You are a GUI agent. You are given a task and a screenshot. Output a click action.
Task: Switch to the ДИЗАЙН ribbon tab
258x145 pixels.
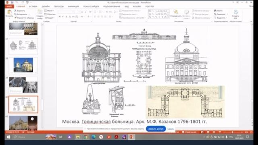(x=46, y=6)
